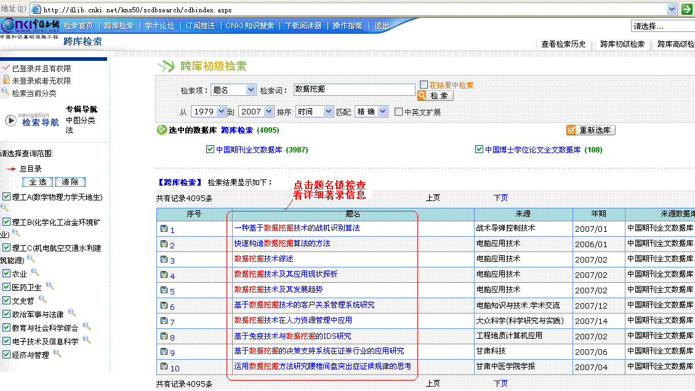Open address bar history dropdown arrow
695x391 pixels.
pos(672,9)
